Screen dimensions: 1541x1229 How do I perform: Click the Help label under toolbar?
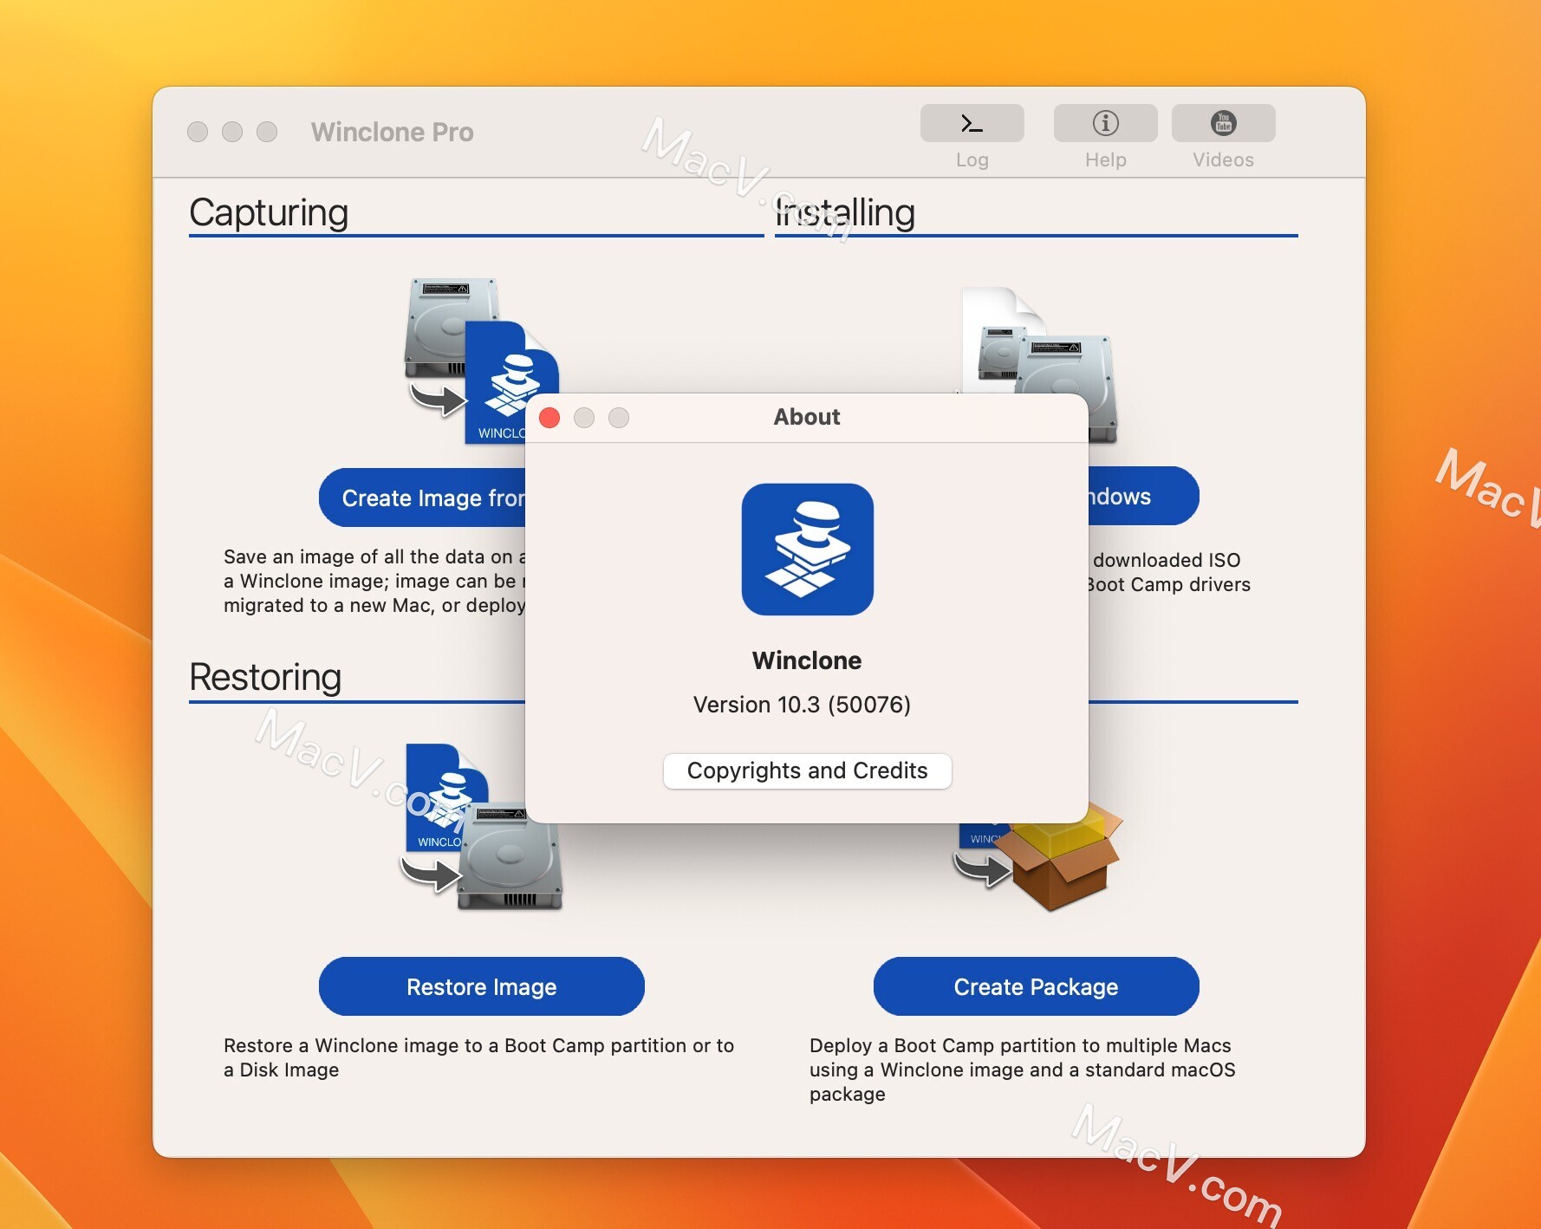(x=1105, y=159)
